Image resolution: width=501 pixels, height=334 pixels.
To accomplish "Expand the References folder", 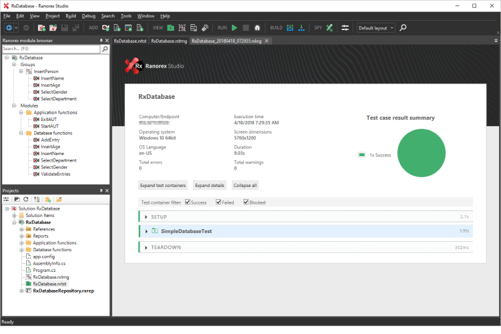I will tap(21, 229).
